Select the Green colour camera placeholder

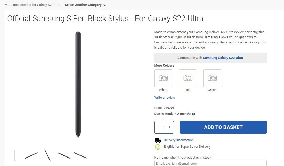click(x=212, y=78)
